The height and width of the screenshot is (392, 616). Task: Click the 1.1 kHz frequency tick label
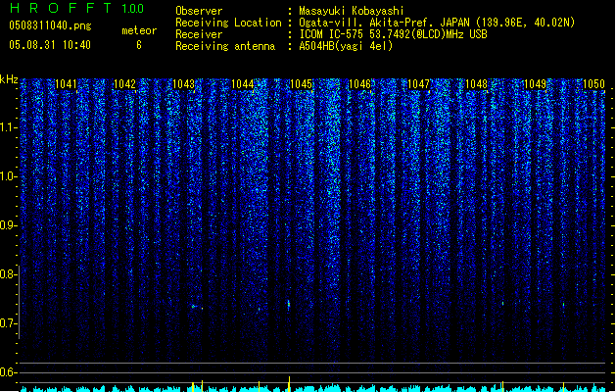click(x=8, y=127)
